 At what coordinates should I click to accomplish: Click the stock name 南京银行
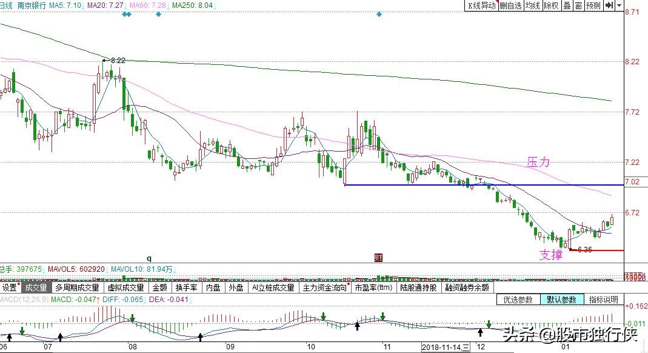point(32,5)
